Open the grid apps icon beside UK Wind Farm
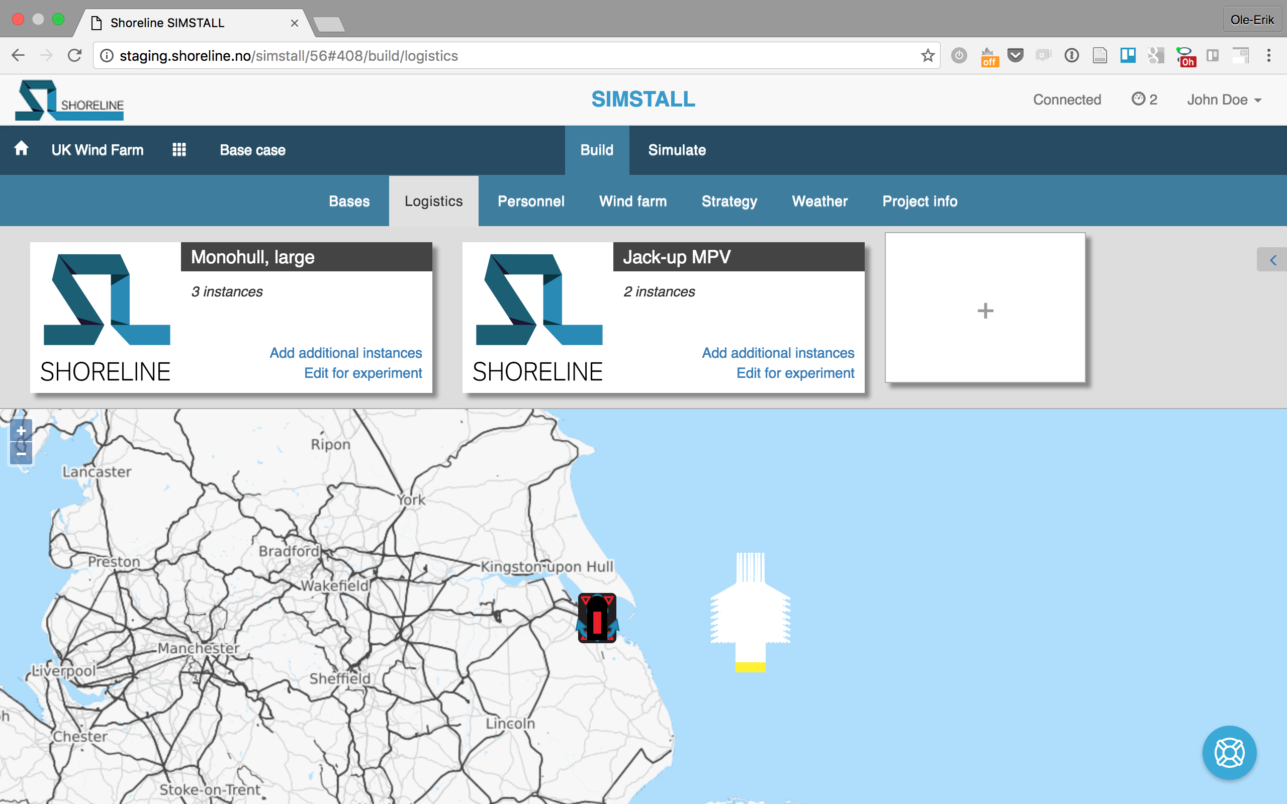The image size is (1287, 804). click(x=179, y=150)
